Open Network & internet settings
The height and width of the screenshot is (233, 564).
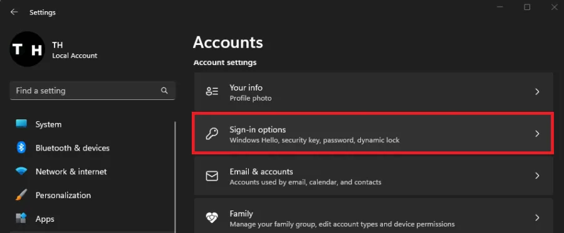click(x=71, y=172)
